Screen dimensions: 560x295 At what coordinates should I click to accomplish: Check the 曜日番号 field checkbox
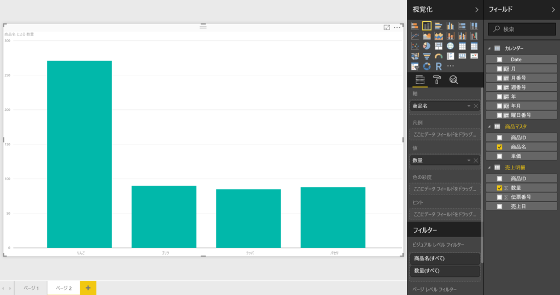click(x=499, y=115)
